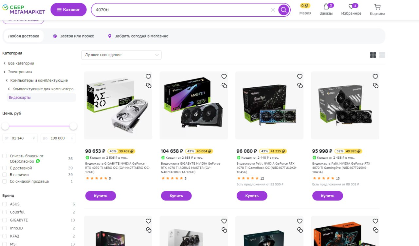Add Palit GameRock card to comparison
This screenshot has width=419, height=246.
click(x=300, y=85)
